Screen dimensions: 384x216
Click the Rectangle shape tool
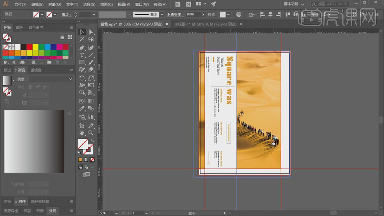pyautogui.click(x=82, y=62)
